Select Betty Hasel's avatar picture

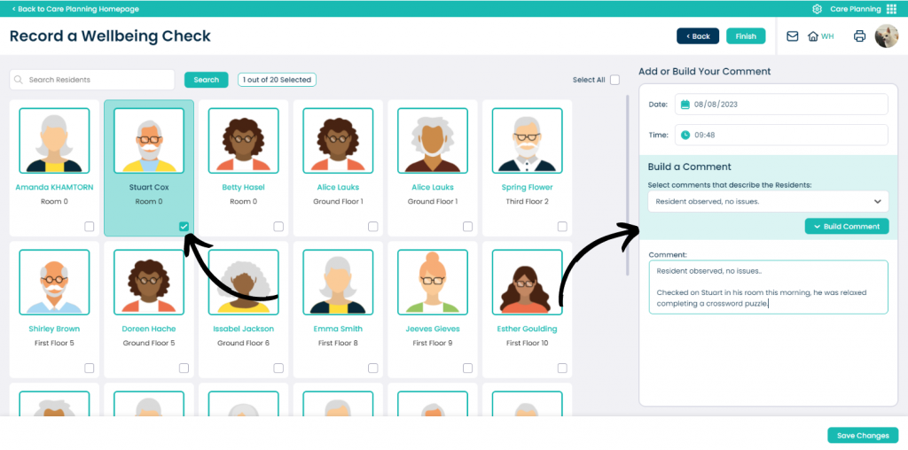(243, 141)
